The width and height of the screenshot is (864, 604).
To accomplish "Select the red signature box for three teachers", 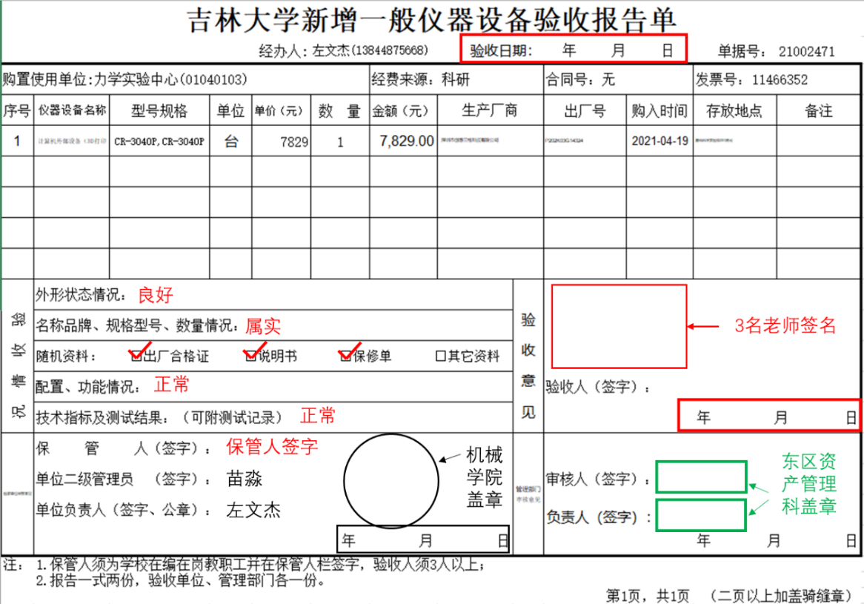I will pyautogui.click(x=619, y=326).
